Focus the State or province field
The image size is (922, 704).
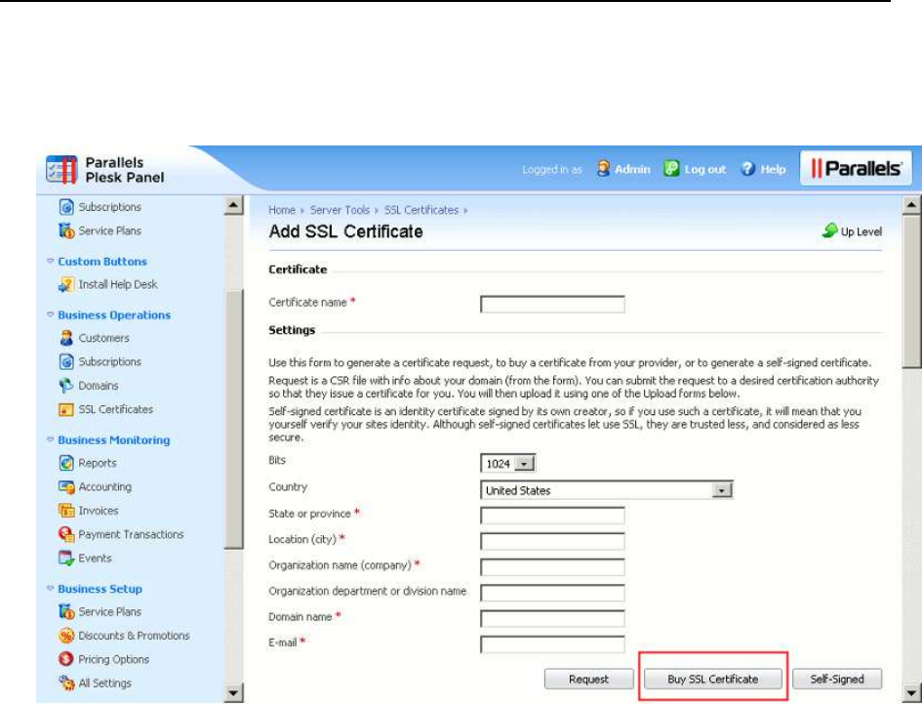552,516
